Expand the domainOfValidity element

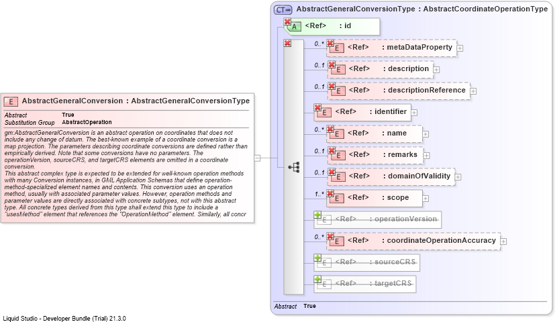(458, 177)
